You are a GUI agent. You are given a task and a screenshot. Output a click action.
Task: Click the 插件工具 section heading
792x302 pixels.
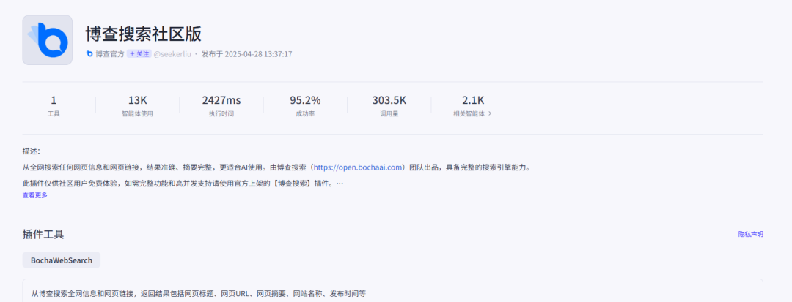click(43, 234)
